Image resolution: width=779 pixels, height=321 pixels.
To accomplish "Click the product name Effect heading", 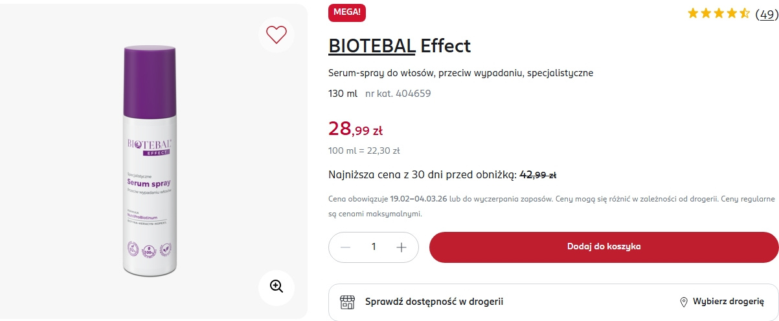I will tap(446, 46).
